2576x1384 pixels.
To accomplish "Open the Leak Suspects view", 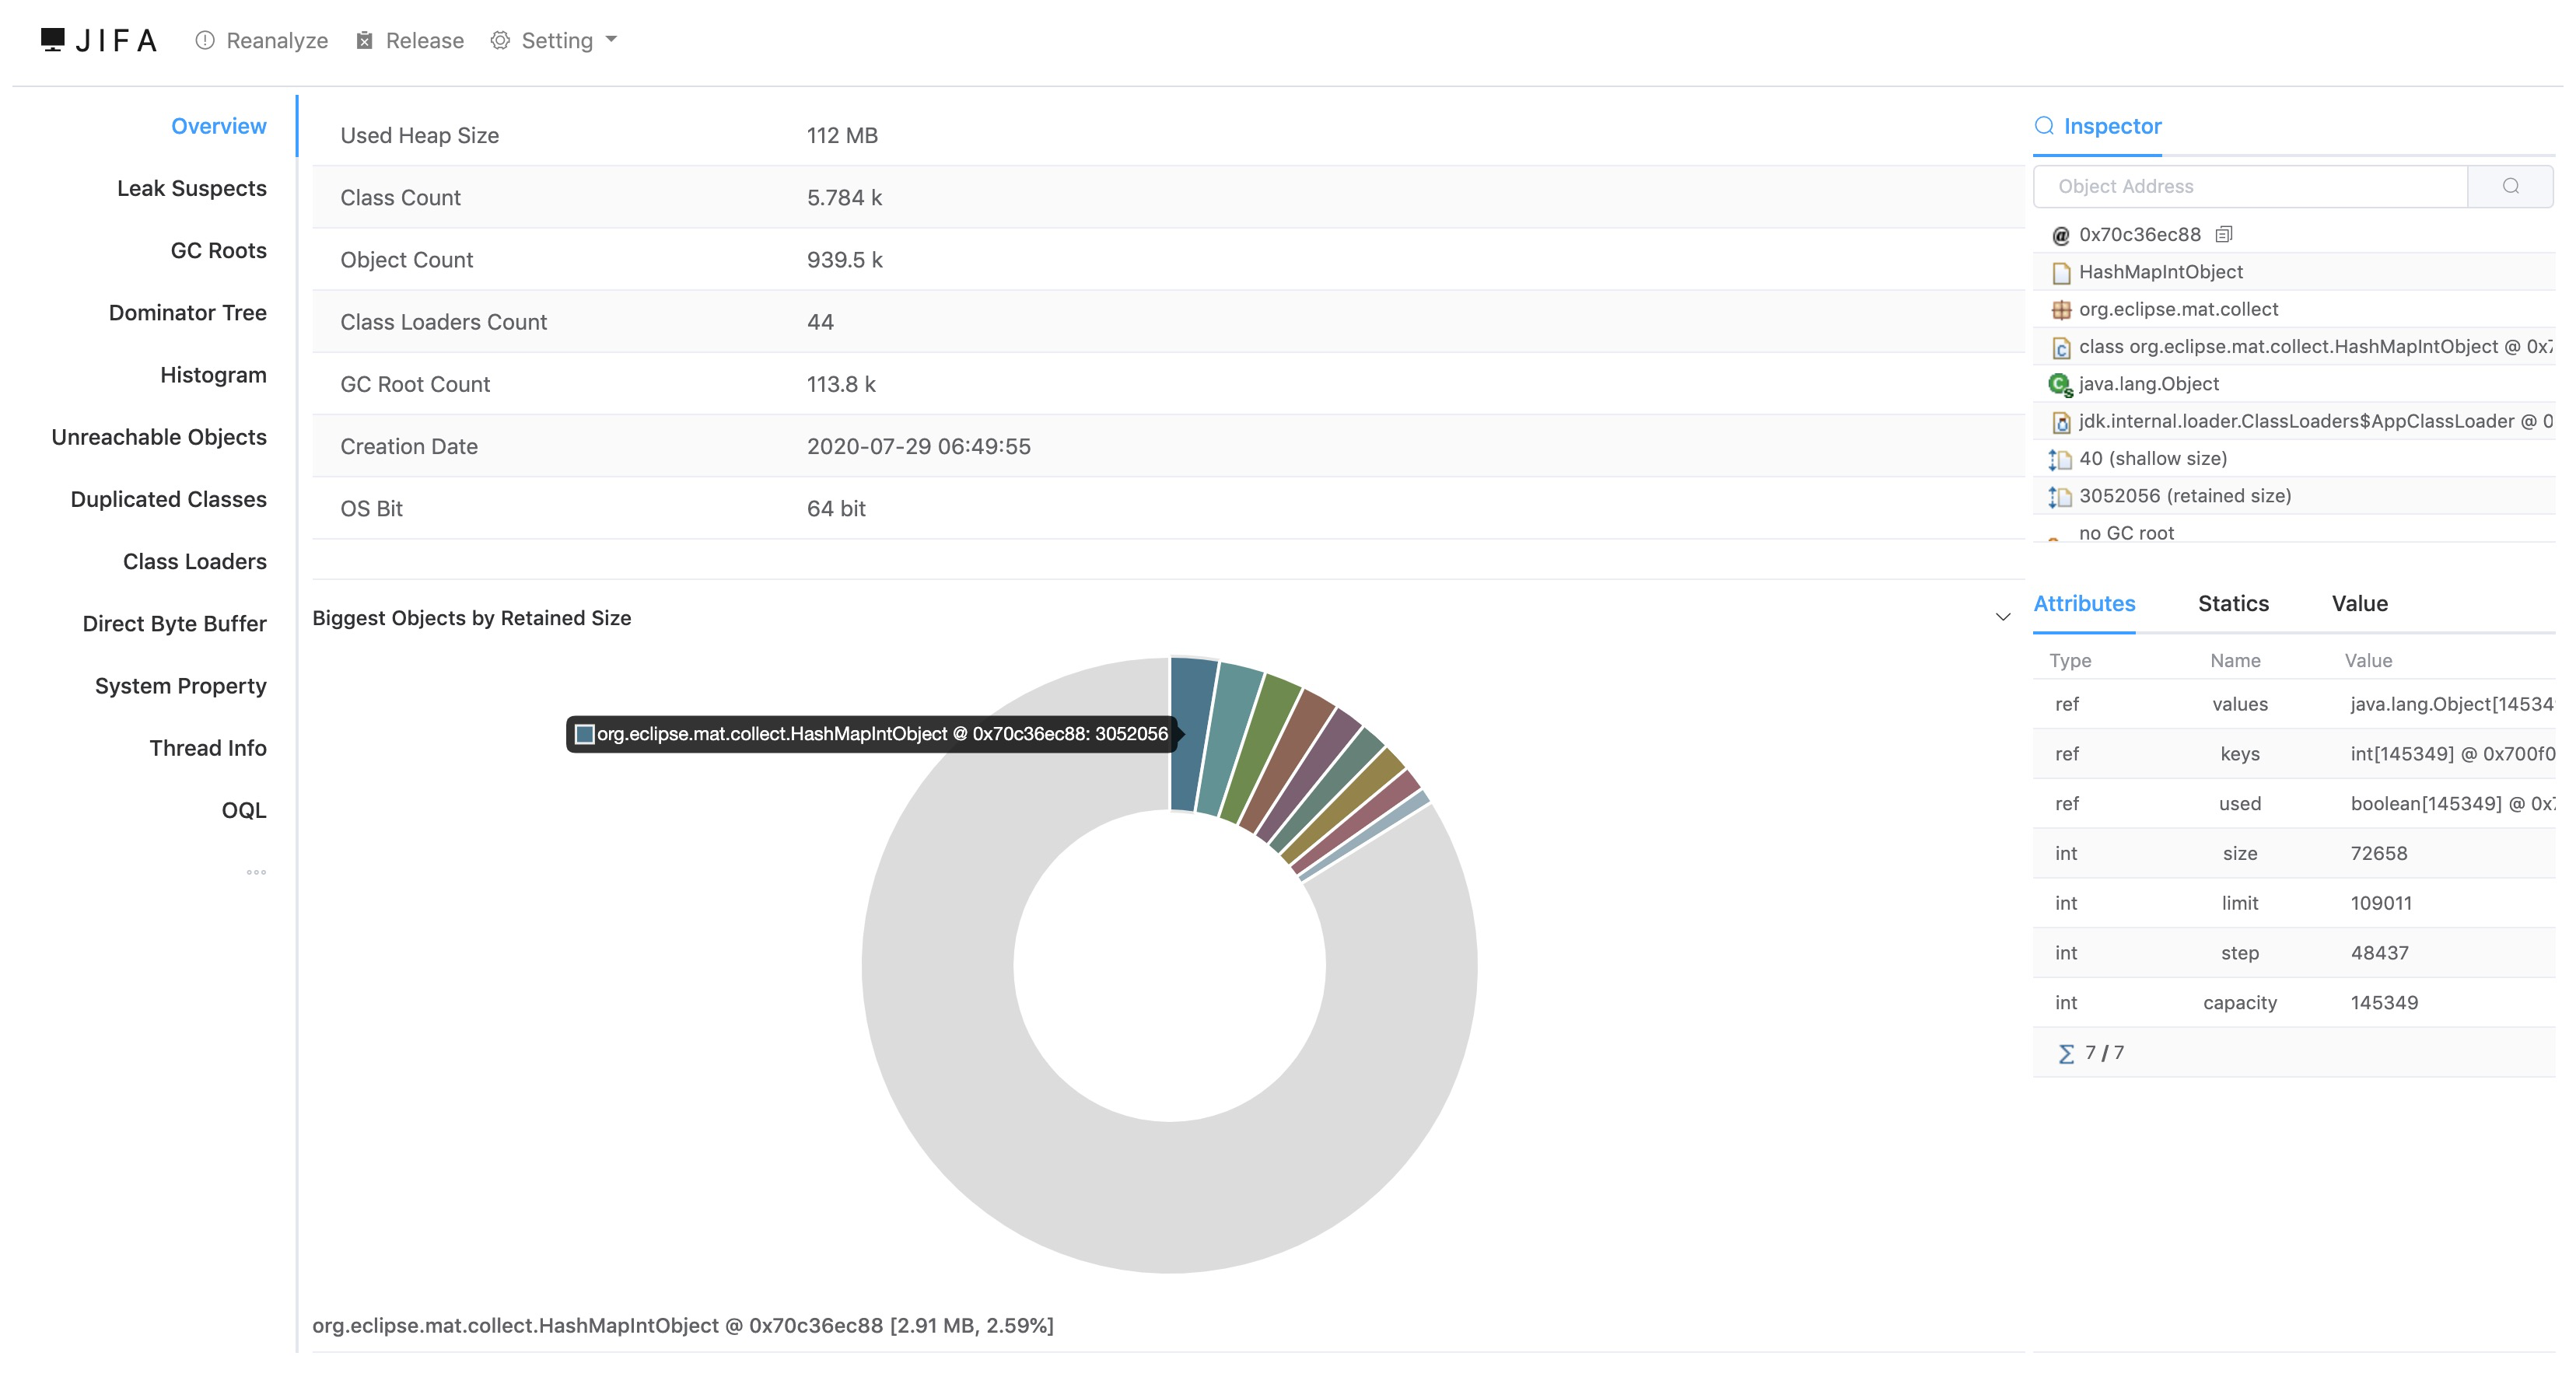I will [192, 188].
